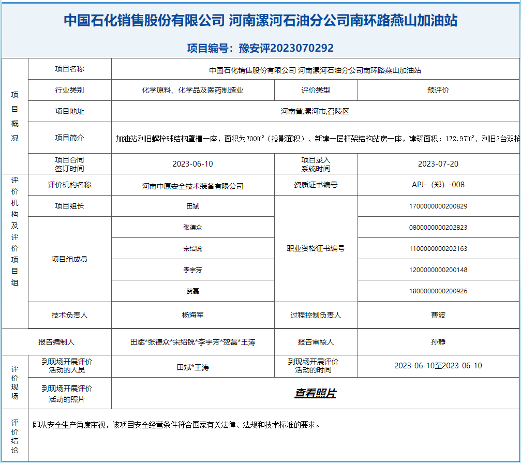Click the 报告审核人 label
Viewport: 521px width, 463px height.
click(316, 342)
